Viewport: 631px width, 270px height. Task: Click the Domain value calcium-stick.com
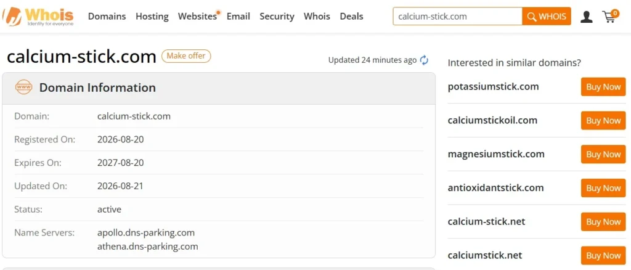coord(134,117)
